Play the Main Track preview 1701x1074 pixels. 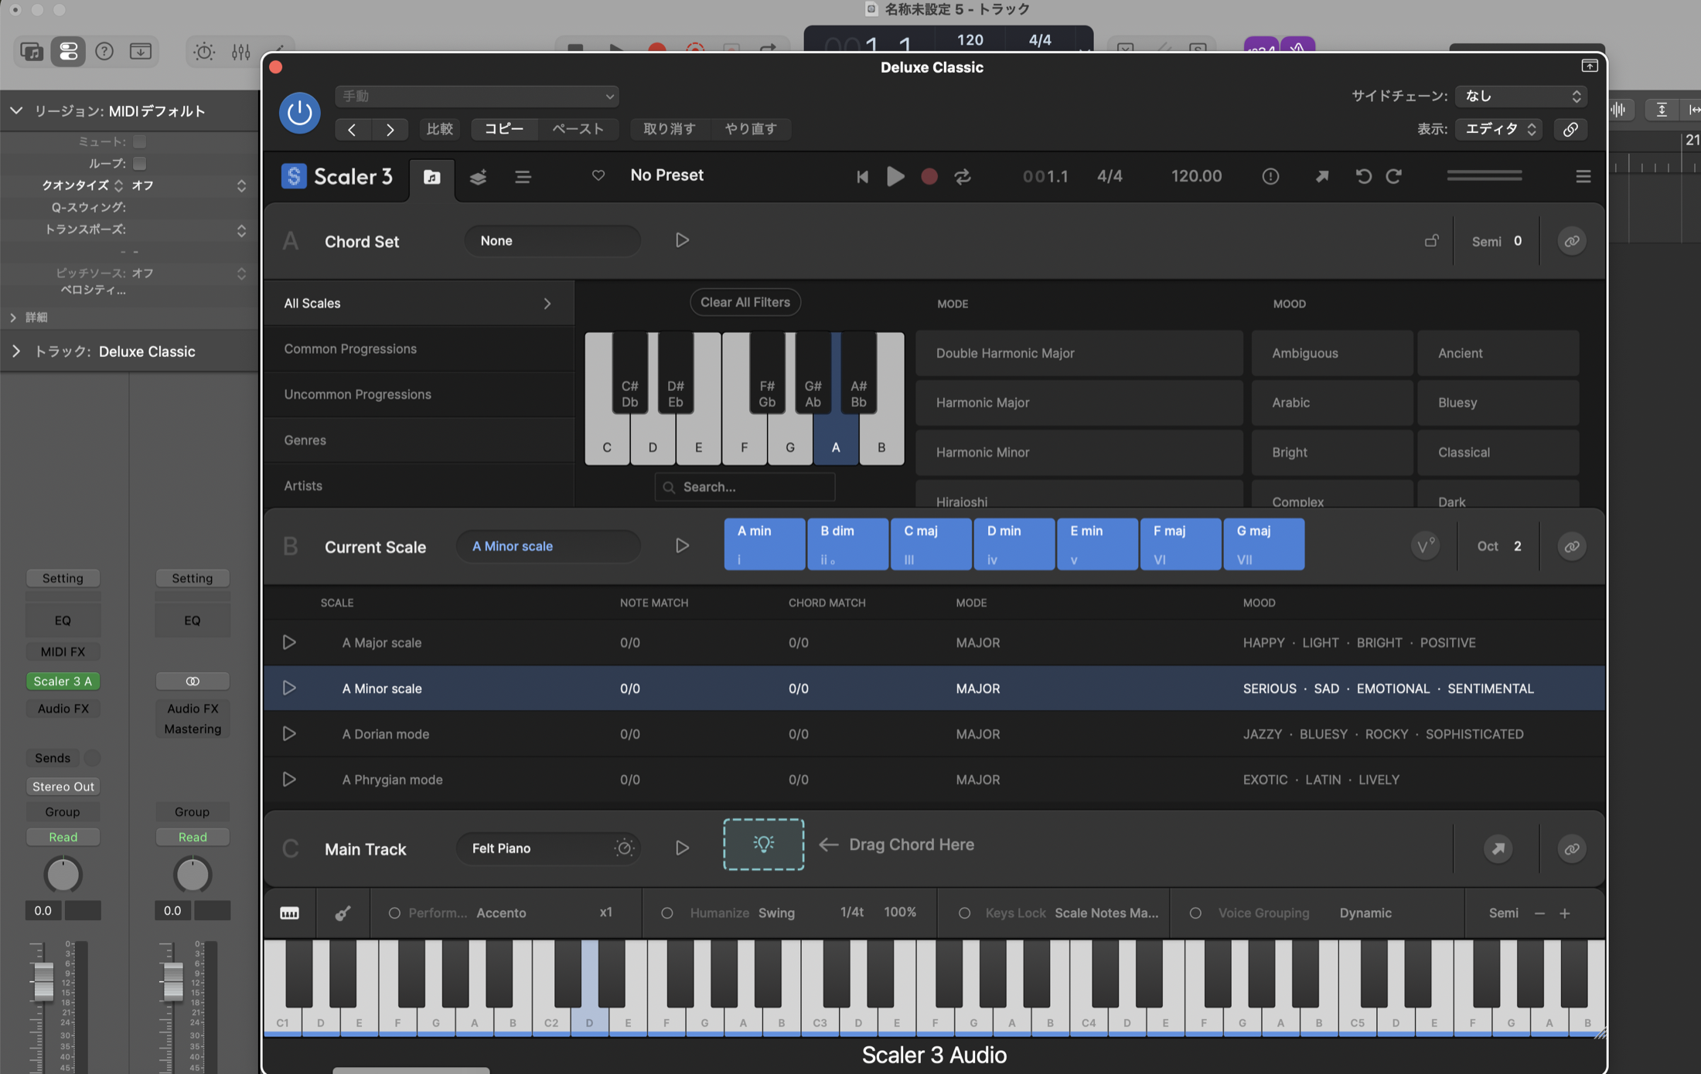tap(681, 848)
